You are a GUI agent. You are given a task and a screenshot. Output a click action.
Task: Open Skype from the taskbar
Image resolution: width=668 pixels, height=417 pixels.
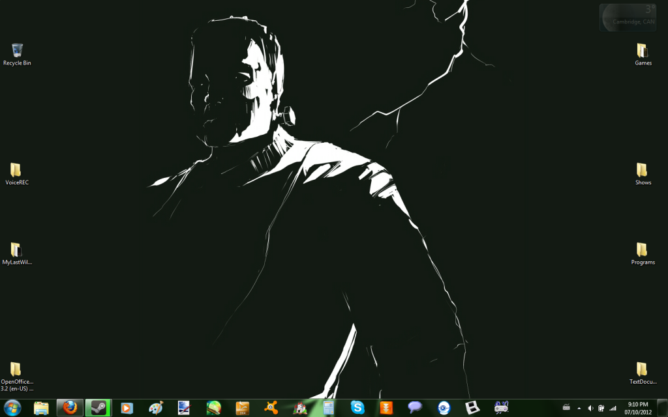click(x=357, y=408)
